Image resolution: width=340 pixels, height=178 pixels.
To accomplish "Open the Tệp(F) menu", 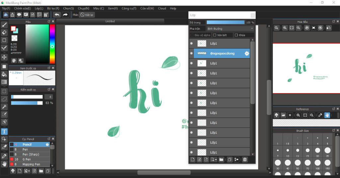I will (6, 8).
